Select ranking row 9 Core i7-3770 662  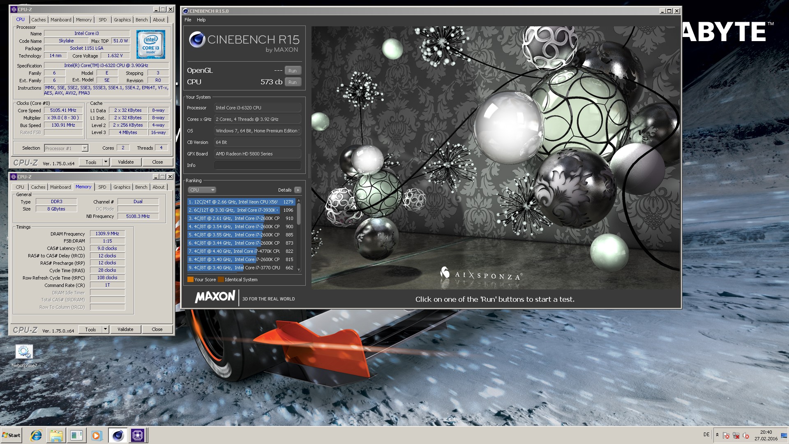(241, 268)
